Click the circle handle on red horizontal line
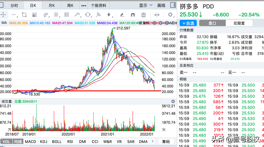264x147 pixels. (66, 91)
